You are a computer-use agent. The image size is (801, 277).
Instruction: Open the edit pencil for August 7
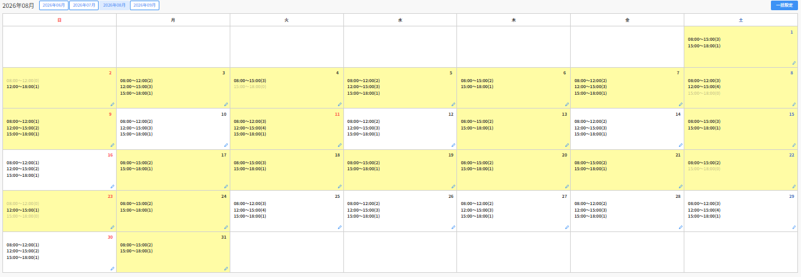click(x=680, y=104)
